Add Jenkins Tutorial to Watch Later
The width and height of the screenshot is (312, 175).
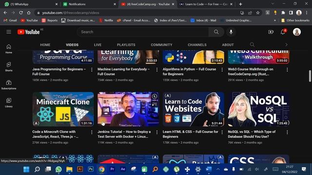[x=155, y=96]
